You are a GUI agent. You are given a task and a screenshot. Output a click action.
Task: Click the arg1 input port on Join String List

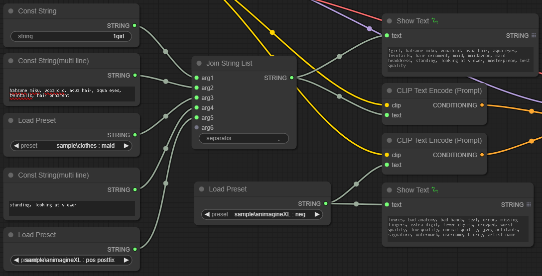(197, 78)
